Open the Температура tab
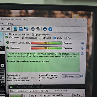This screenshot has height=97, width=97. click(x=29, y=38)
